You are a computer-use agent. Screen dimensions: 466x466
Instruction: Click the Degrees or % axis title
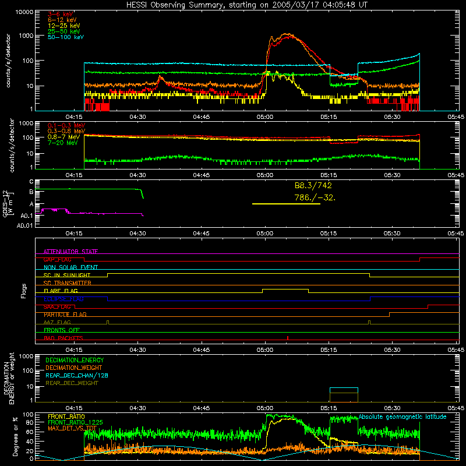pos(15,436)
